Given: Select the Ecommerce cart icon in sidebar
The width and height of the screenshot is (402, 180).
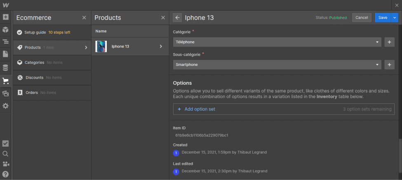Looking at the screenshot, I should (5, 81).
